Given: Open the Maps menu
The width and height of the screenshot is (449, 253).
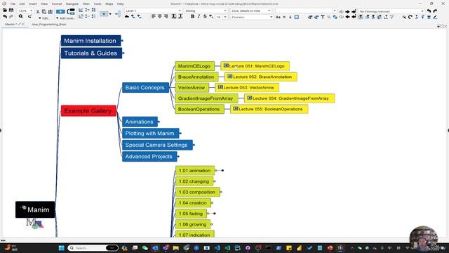Looking at the screenshot, I should (109, 4).
